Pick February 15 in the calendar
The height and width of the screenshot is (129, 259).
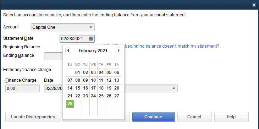click(x=78, y=88)
